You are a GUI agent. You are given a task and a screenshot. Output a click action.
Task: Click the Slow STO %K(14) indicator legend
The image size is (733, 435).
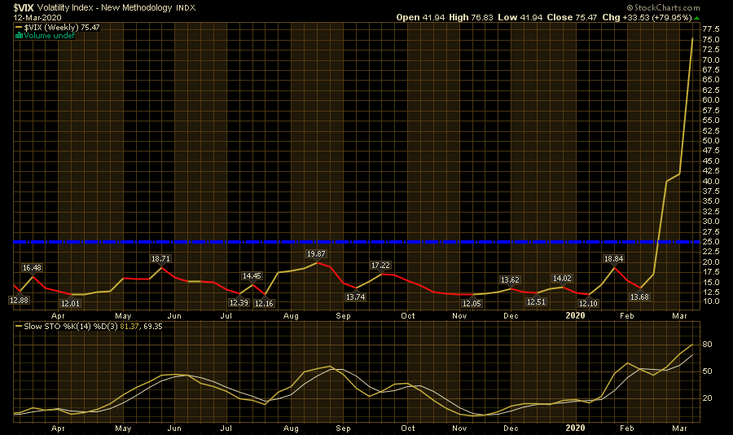70,327
